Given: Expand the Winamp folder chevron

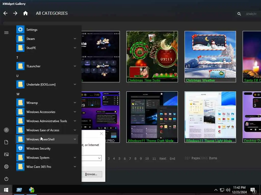Looking at the screenshot, I should (x=75, y=103).
